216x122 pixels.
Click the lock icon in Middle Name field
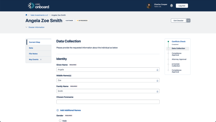(157, 80)
